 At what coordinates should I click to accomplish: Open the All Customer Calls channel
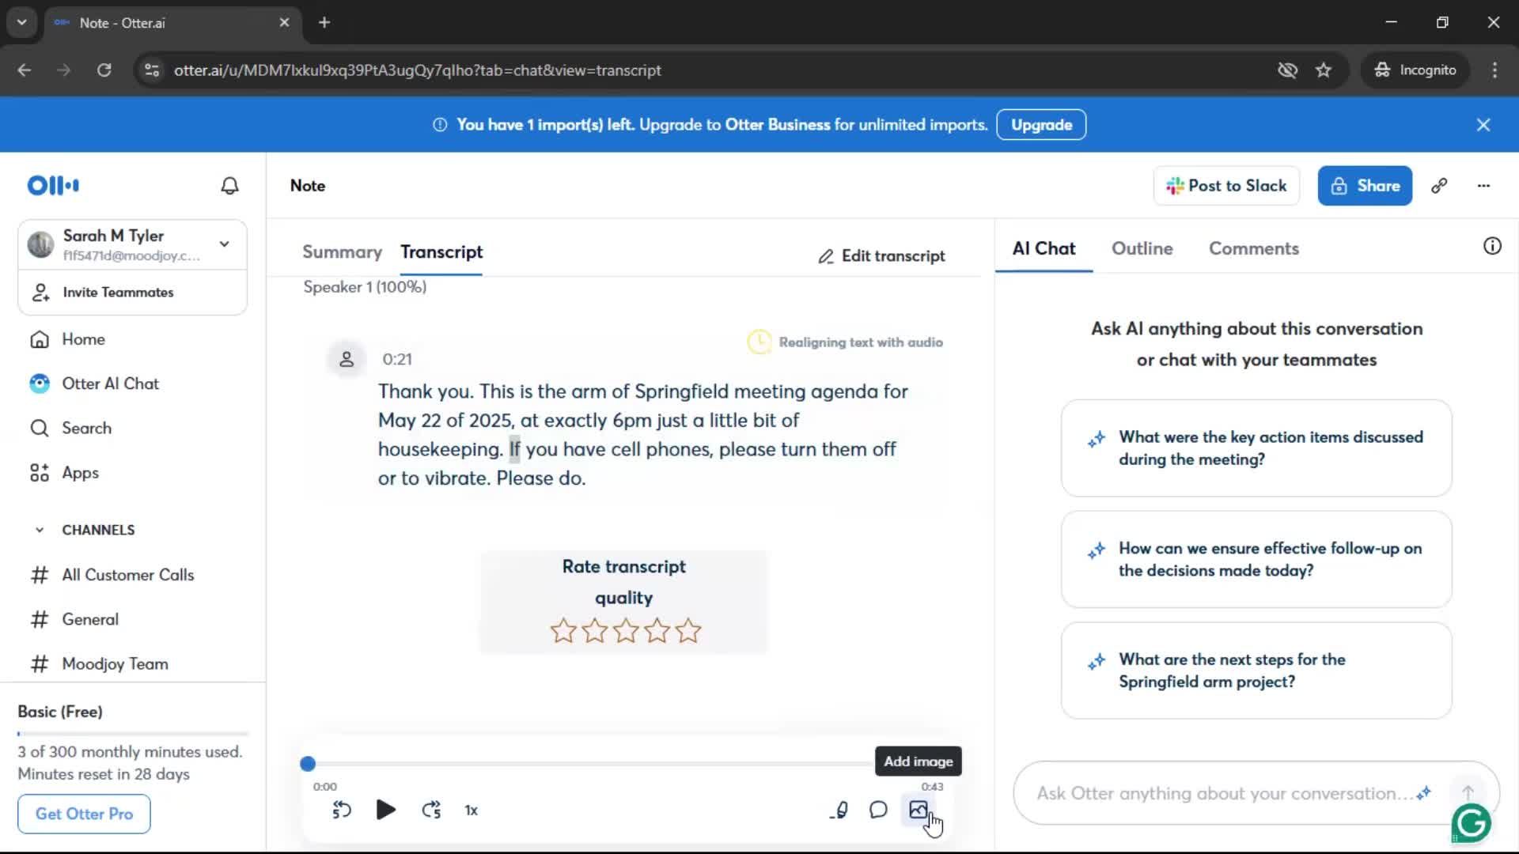pos(128,575)
